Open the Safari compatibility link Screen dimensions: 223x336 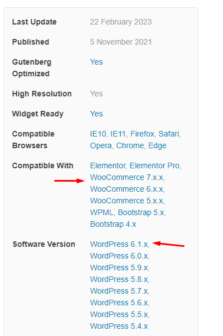pyautogui.click(x=169, y=134)
